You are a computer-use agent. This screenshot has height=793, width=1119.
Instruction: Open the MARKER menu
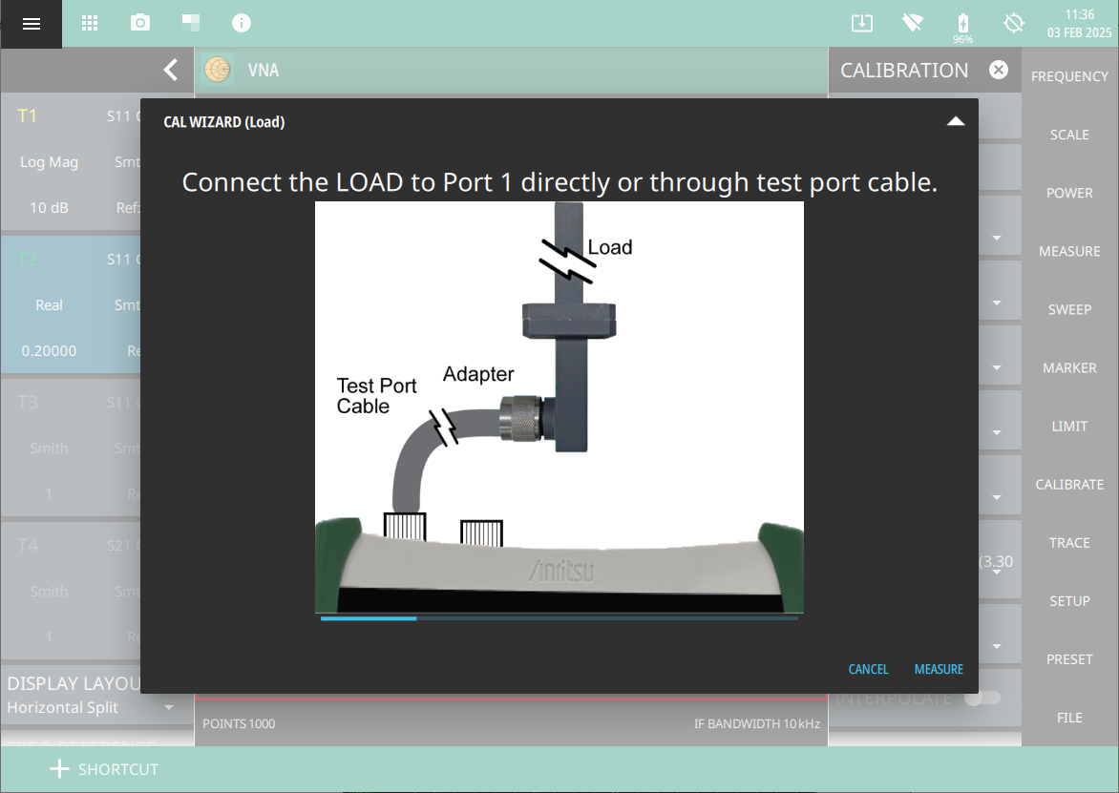pyautogui.click(x=1069, y=367)
